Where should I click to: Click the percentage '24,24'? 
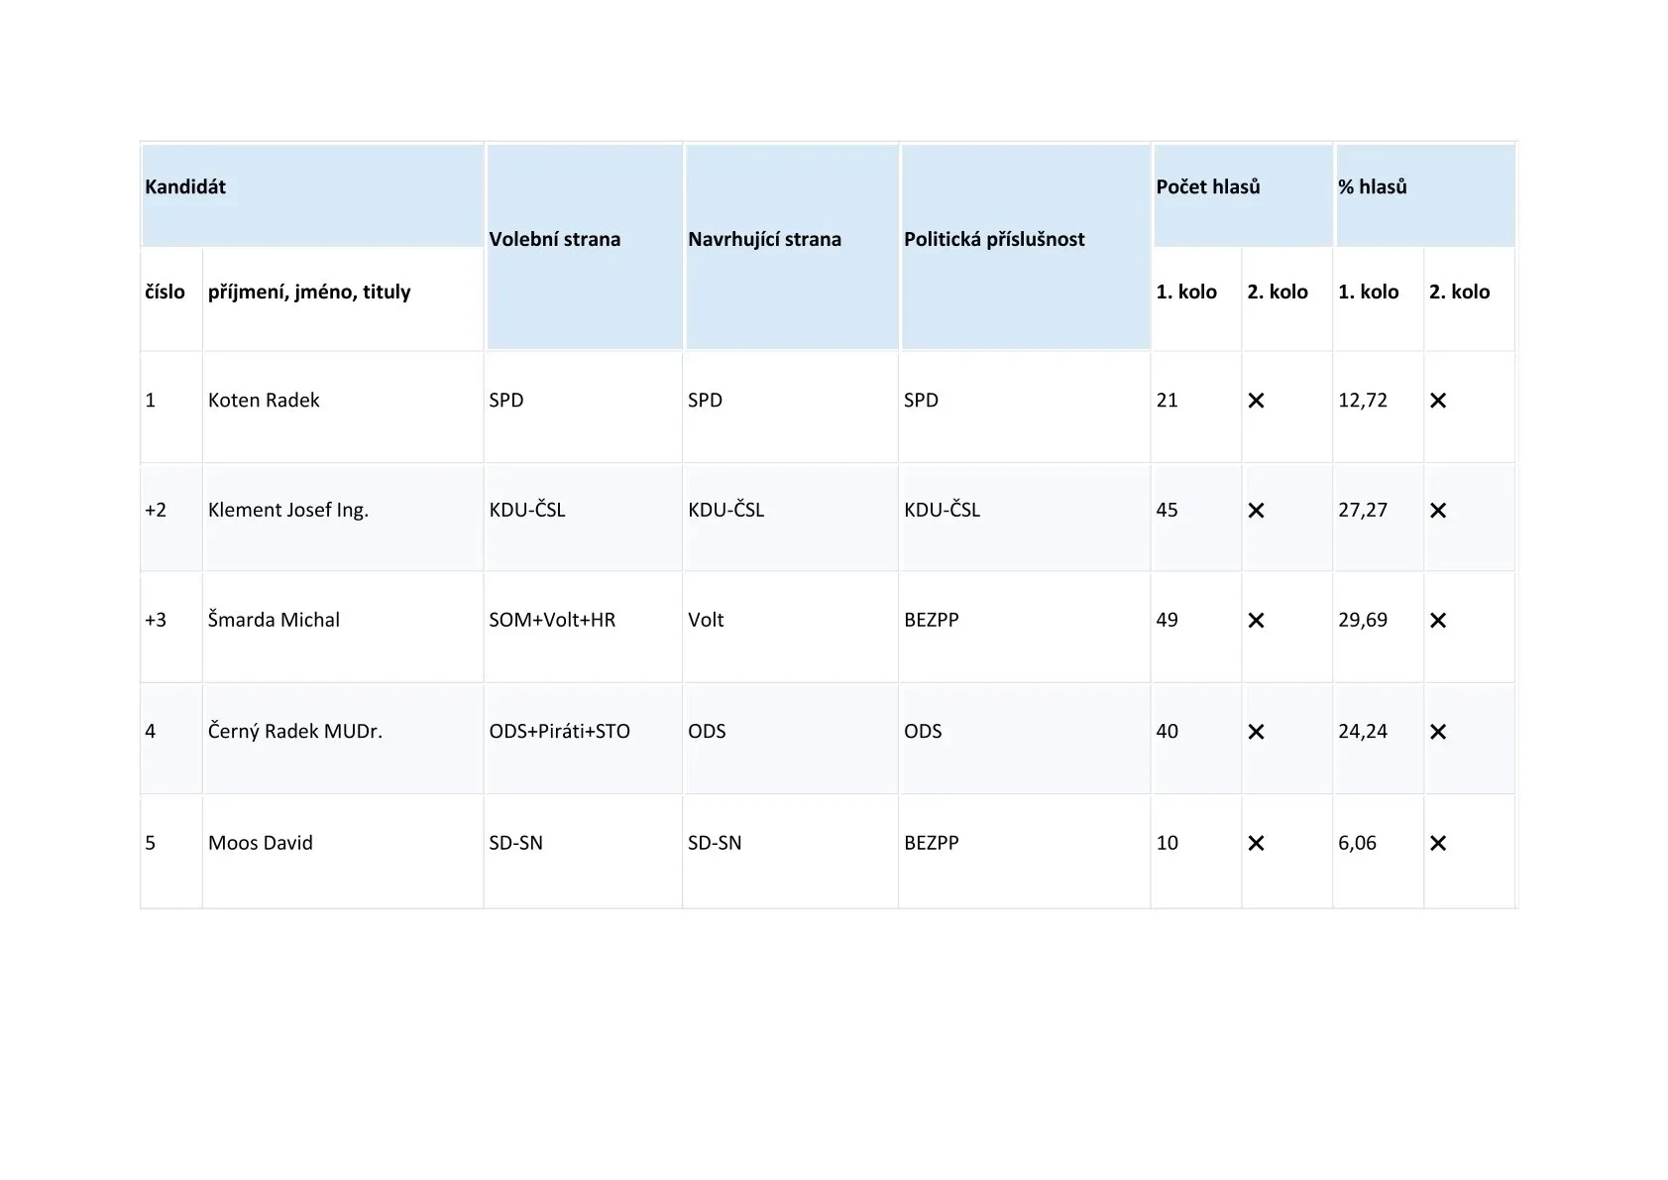tap(1363, 731)
